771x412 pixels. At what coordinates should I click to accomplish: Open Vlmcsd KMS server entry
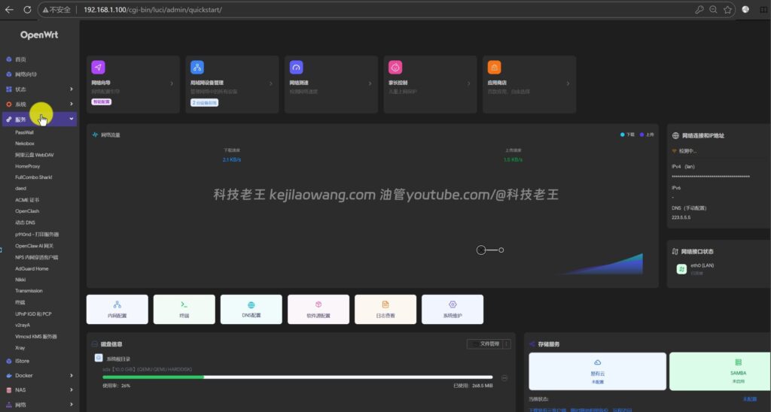[x=36, y=336]
